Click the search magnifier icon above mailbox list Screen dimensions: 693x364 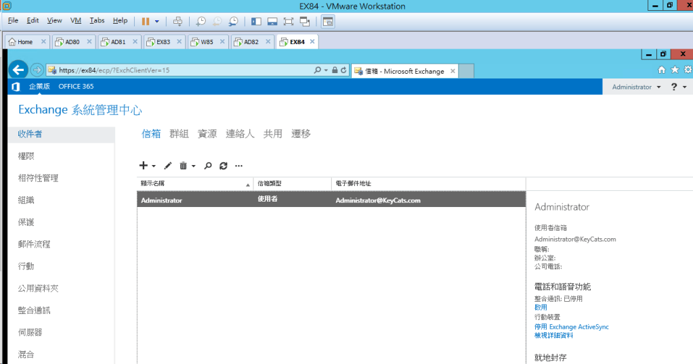tap(208, 166)
